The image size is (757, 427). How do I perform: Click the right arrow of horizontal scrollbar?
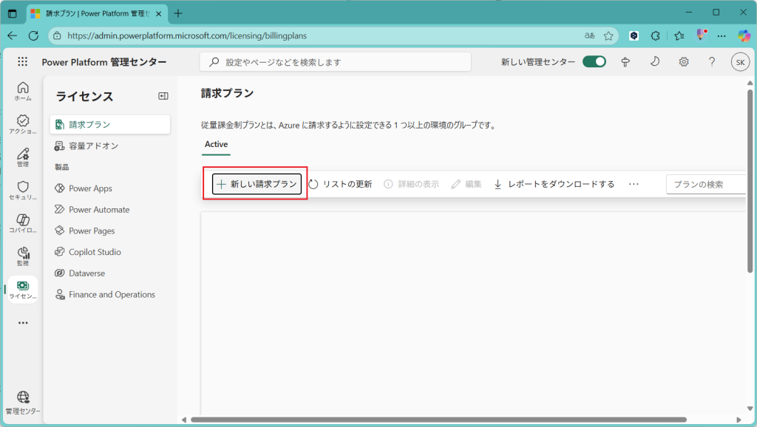(x=739, y=420)
